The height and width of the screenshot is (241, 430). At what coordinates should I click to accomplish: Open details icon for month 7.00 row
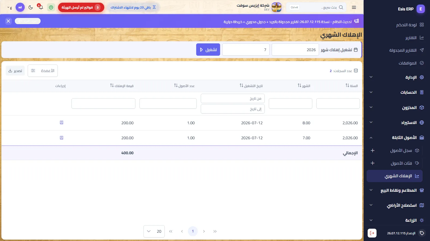pyautogui.click(x=62, y=138)
